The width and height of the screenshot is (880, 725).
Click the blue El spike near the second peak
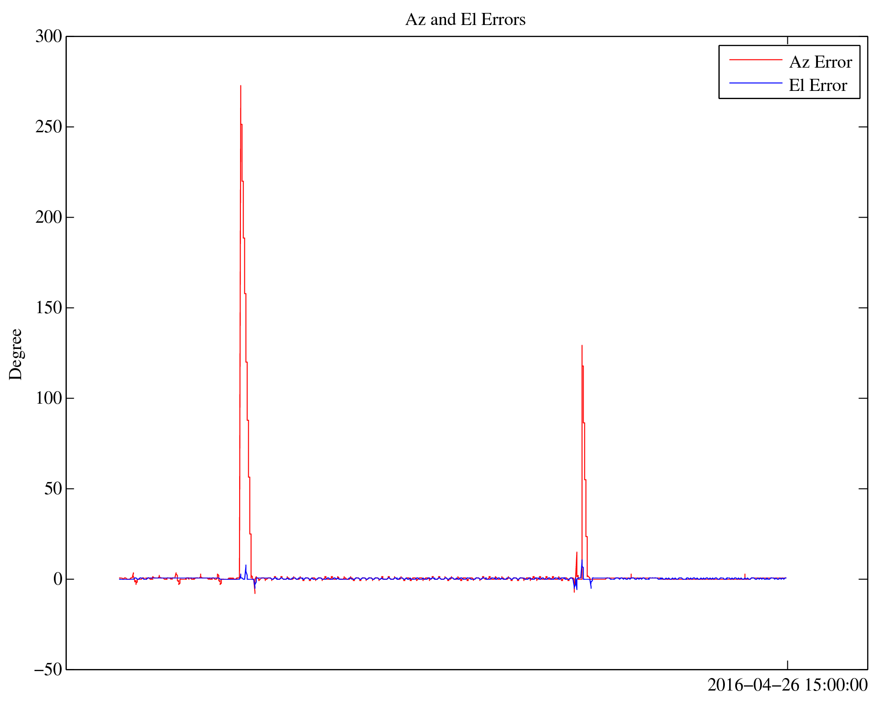pos(582,561)
